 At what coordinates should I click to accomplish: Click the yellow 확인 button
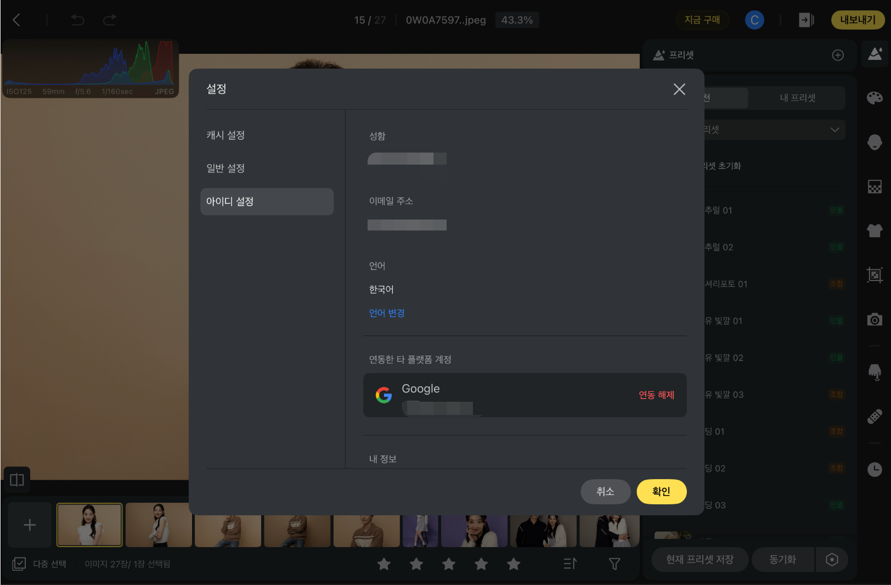click(661, 492)
